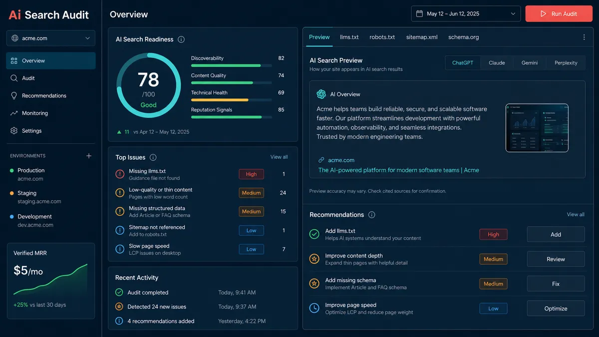
Task: Click the calendar icon in date range picker
Action: click(x=420, y=13)
